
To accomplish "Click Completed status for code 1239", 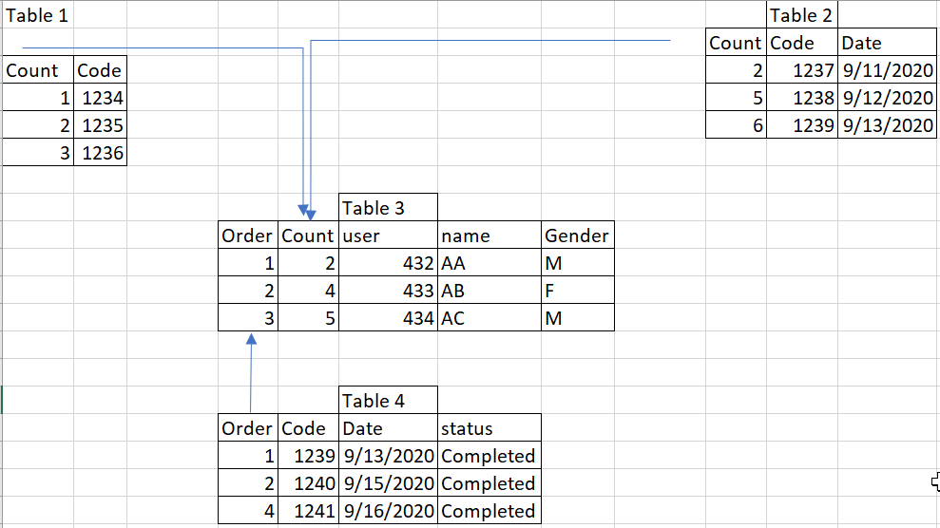I will (x=489, y=456).
